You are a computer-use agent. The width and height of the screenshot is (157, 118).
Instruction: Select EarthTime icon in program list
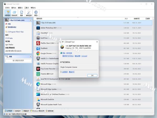coord(38,38)
